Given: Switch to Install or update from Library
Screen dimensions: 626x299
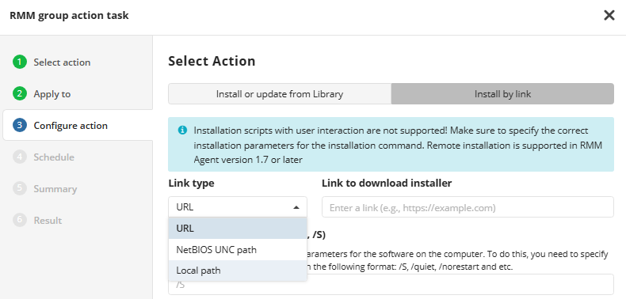Looking at the screenshot, I should click(x=280, y=94).
